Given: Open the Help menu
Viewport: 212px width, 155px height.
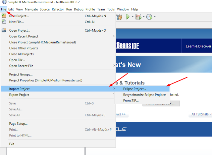Looking at the screenshot, I should 134,9.
